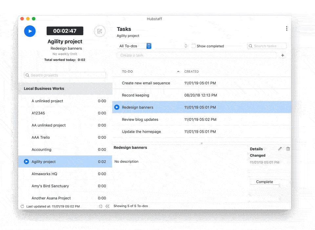Click Agility project 0:02 time value
This screenshot has width=315, height=230.
(x=102, y=162)
